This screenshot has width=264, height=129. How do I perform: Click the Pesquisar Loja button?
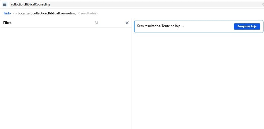247,26
